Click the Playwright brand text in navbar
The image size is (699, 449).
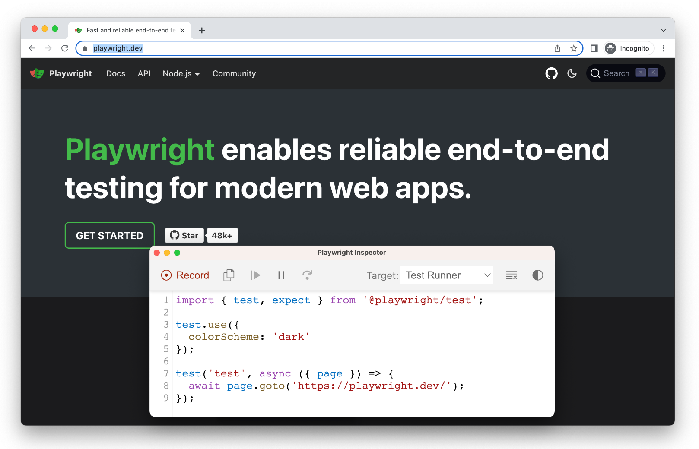70,73
